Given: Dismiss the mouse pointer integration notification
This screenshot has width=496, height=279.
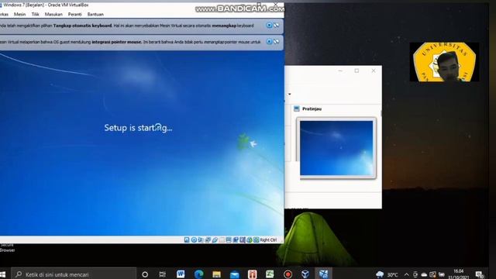Looking at the screenshot, I should 269,41.
